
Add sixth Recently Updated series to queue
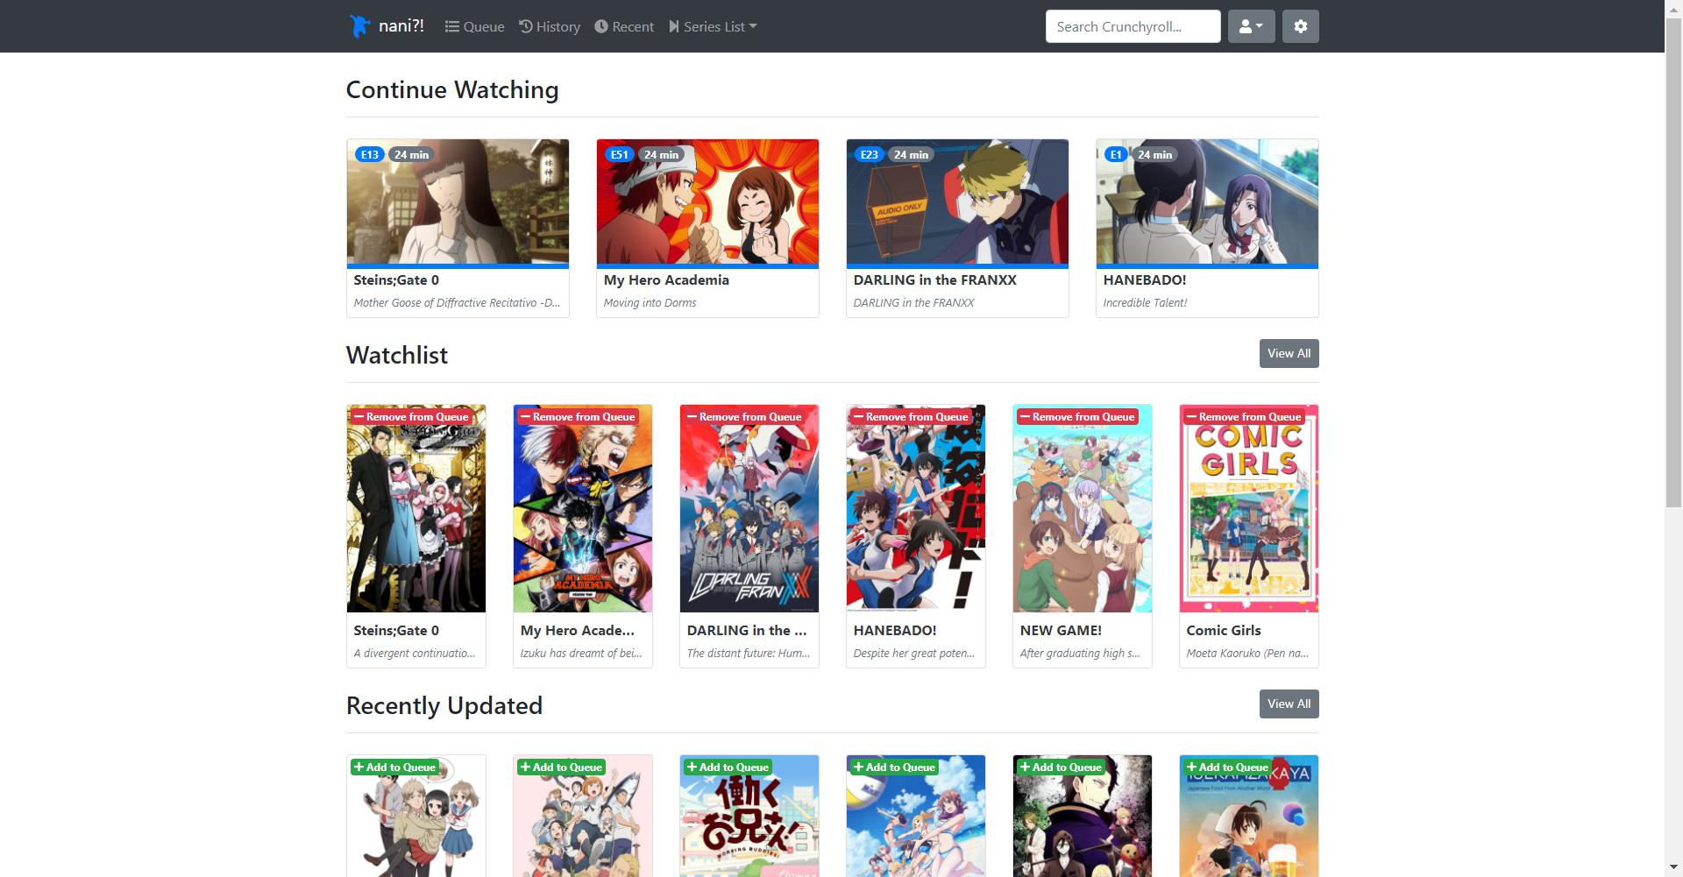(1227, 767)
